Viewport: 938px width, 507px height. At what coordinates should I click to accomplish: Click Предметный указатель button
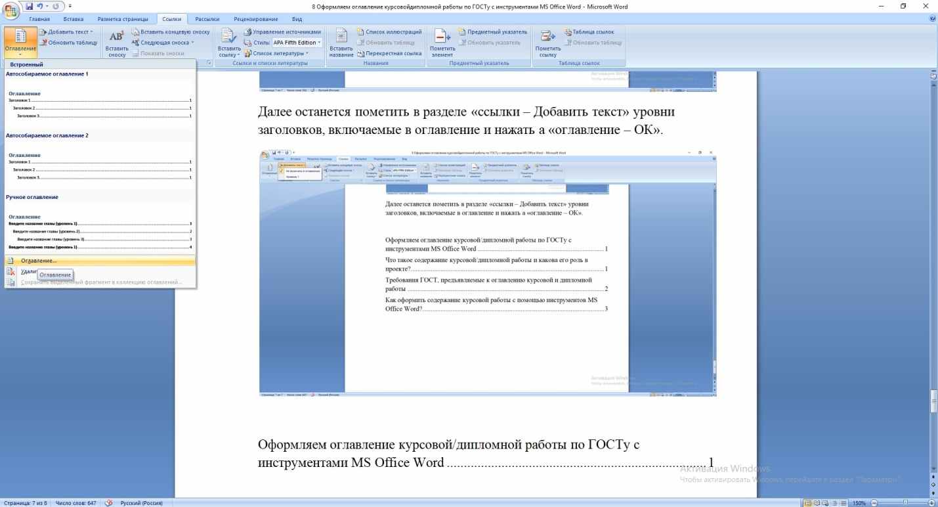pos(492,32)
